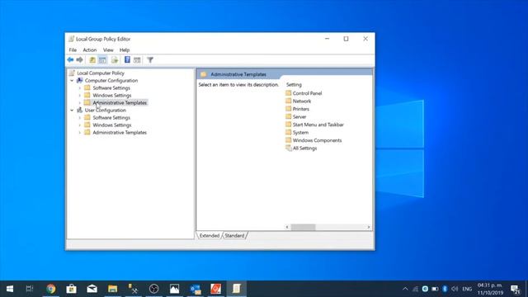Open the Help menu
Screen dimensions: 528x297
click(125, 49)
